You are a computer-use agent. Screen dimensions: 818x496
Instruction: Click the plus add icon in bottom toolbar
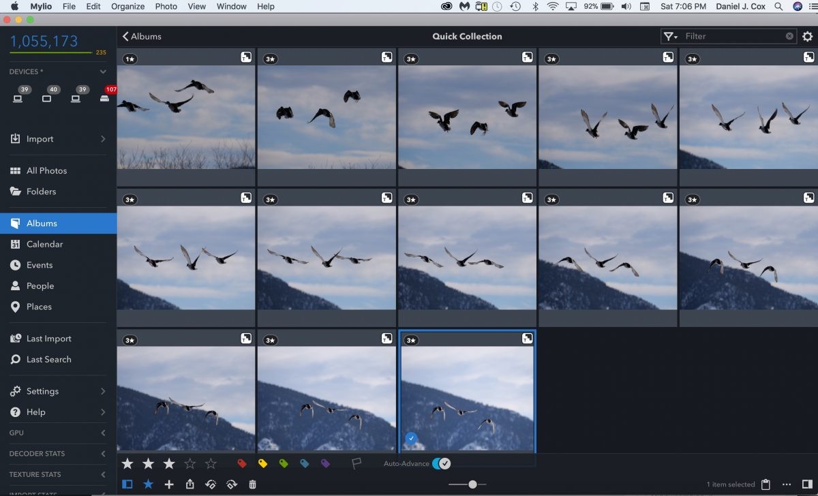tap(169, 484)
